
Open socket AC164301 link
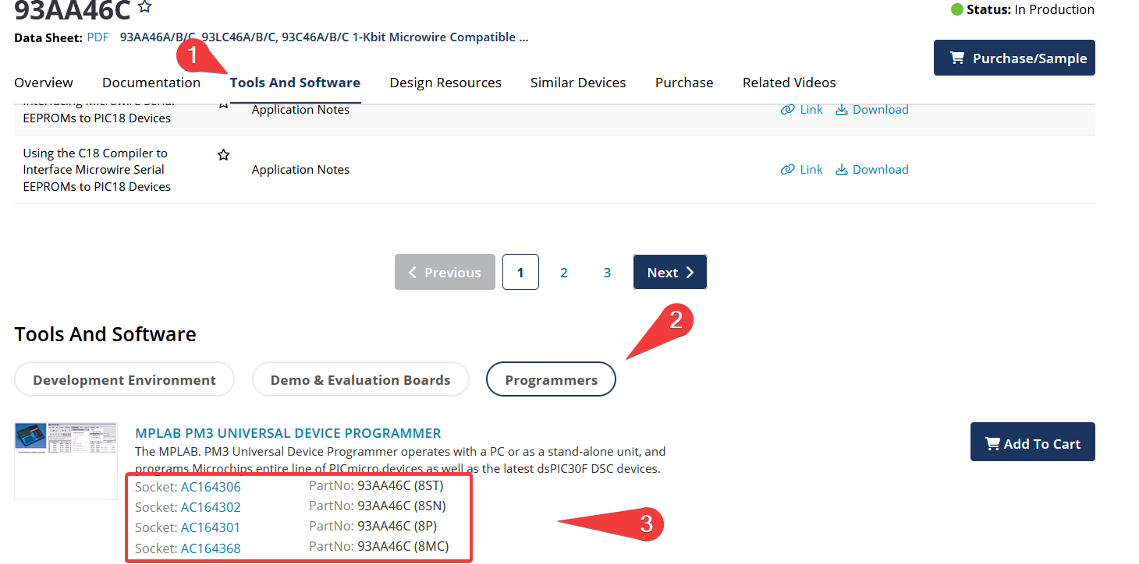(x=211, y=527)
